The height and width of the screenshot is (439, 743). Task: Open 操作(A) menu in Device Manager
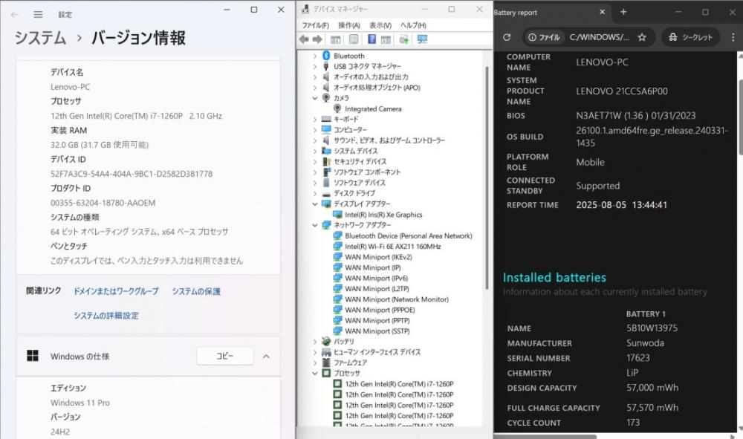pos(348,25)
